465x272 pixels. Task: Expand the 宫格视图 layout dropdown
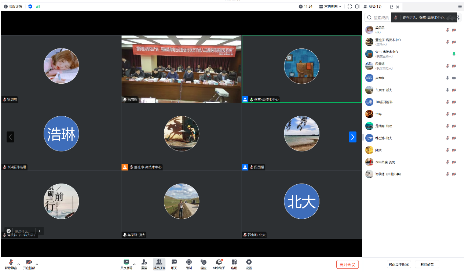(330, 7)
